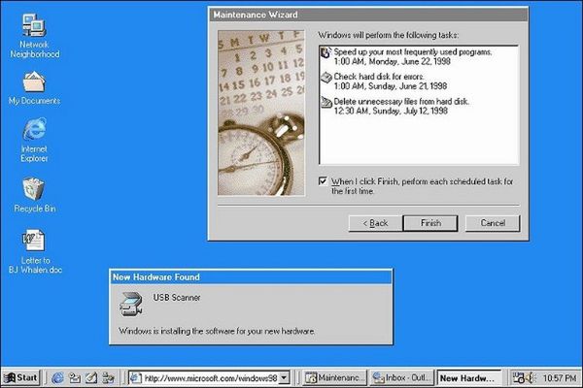Select the My Documents desktop folder
Image resolution: width=583 pixels, height=388 pixels.
click(34, 87)
